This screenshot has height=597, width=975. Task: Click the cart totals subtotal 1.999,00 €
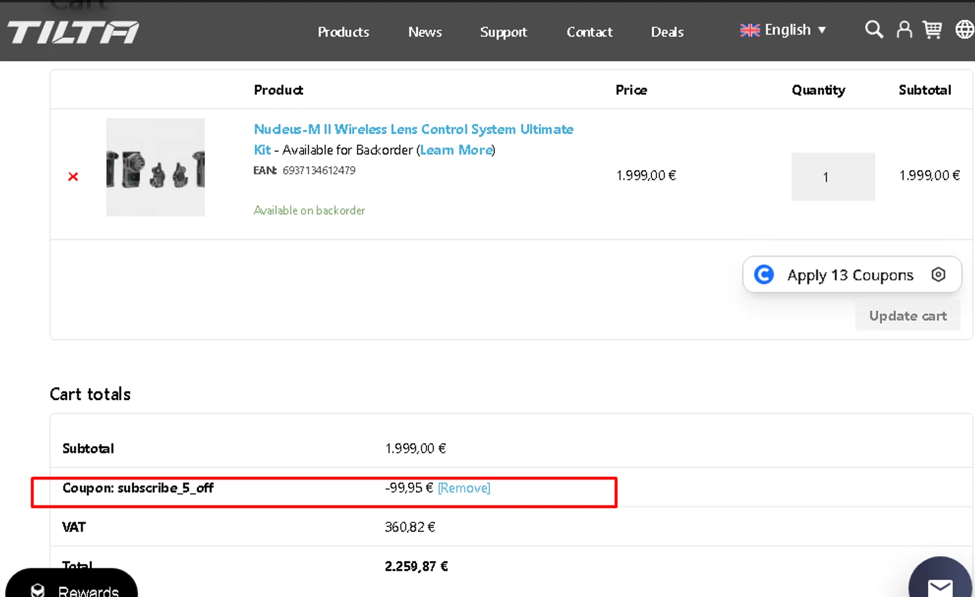click(415, 448)
